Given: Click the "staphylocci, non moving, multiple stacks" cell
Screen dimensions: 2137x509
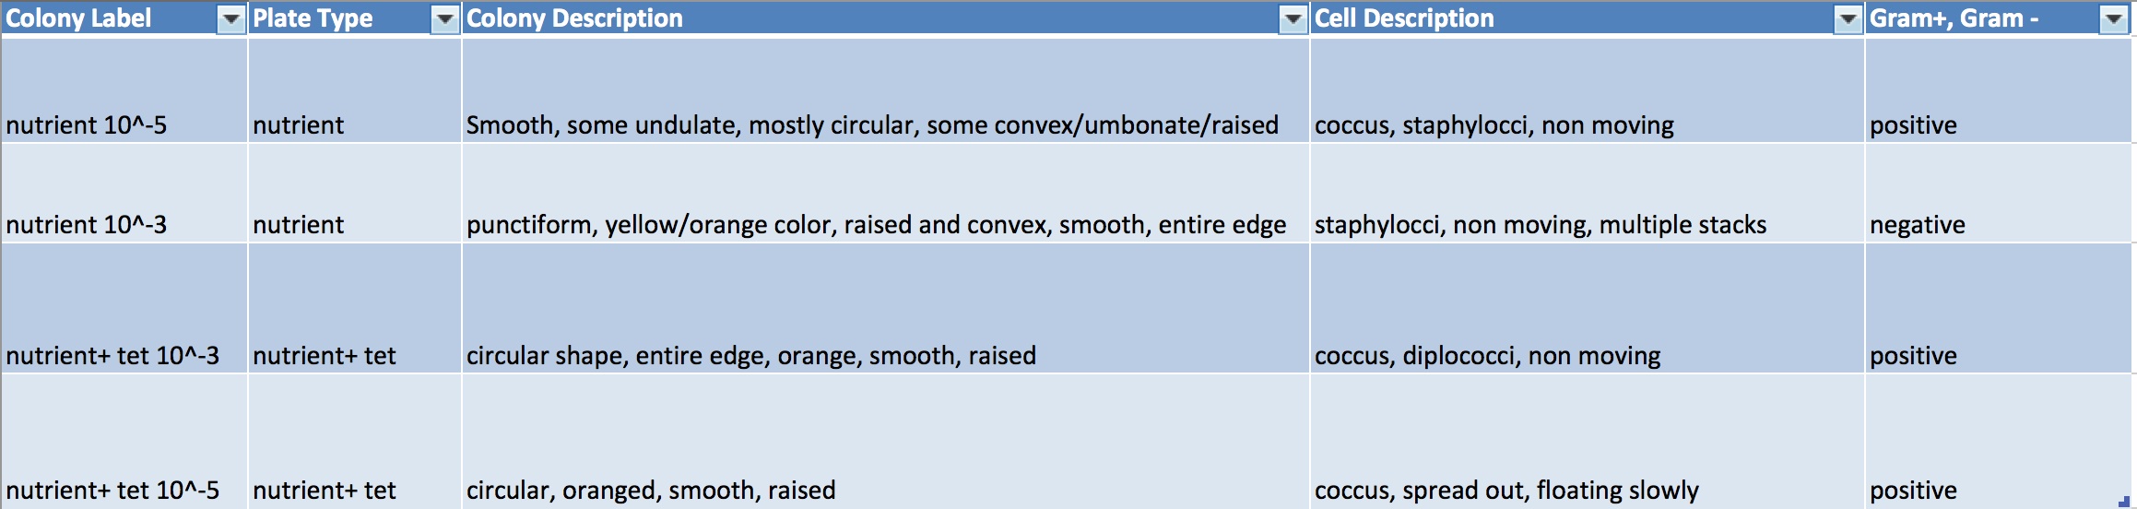Looking at the screenshot, I should coord(1541,224).
